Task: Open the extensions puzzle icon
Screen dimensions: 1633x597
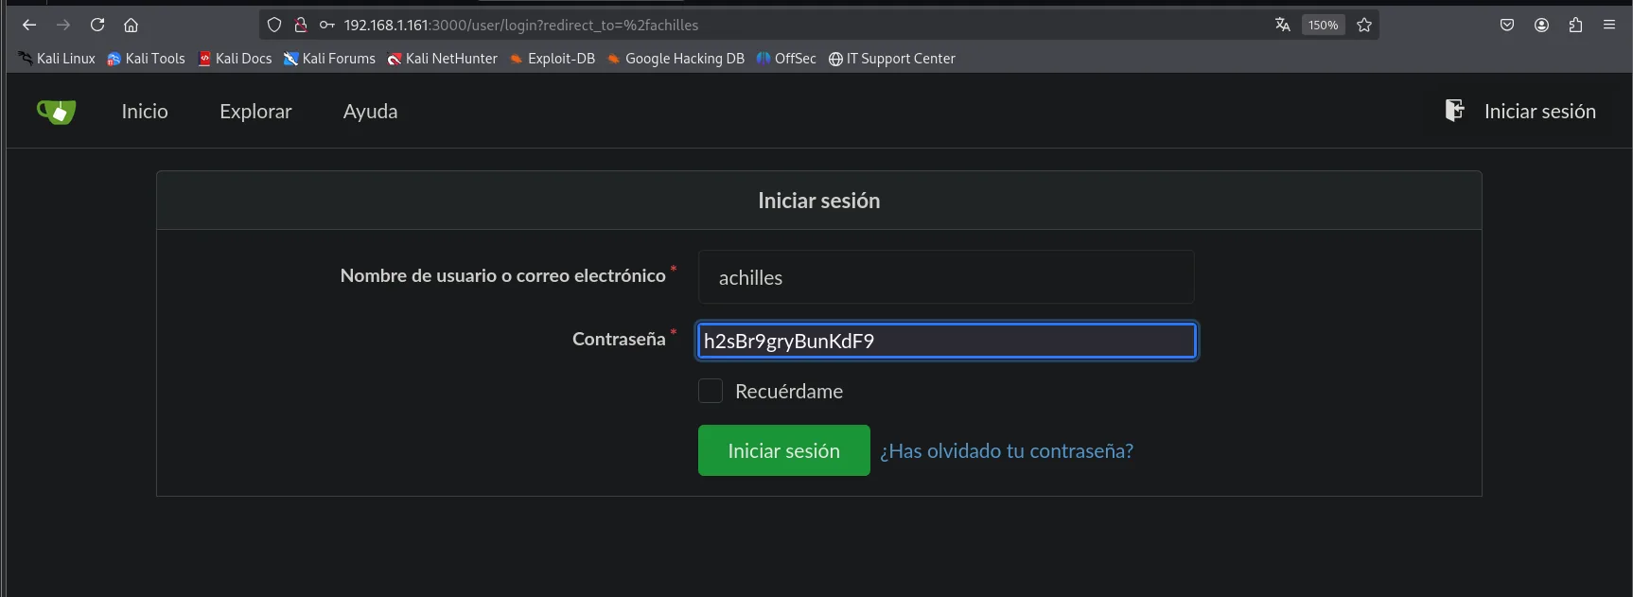Action: point(1575,26)
